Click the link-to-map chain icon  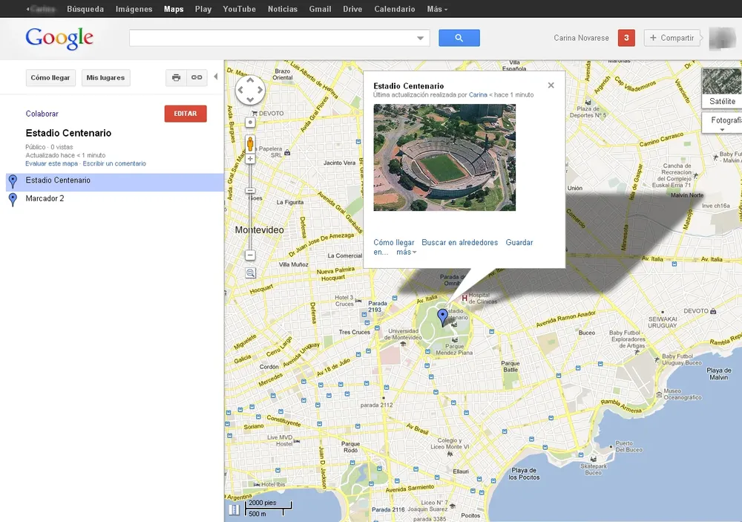pos(196,77)
